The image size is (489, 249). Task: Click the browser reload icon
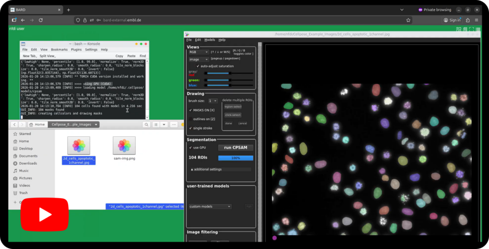[41, 20]
